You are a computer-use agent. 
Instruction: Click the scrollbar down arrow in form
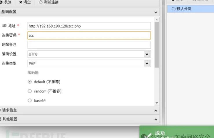tap(157, 103)
